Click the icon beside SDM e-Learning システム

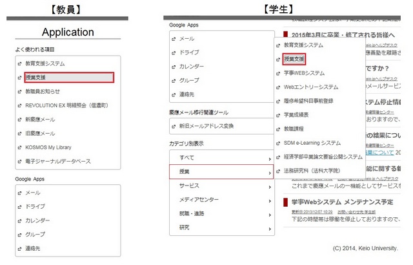click(279, 143)
